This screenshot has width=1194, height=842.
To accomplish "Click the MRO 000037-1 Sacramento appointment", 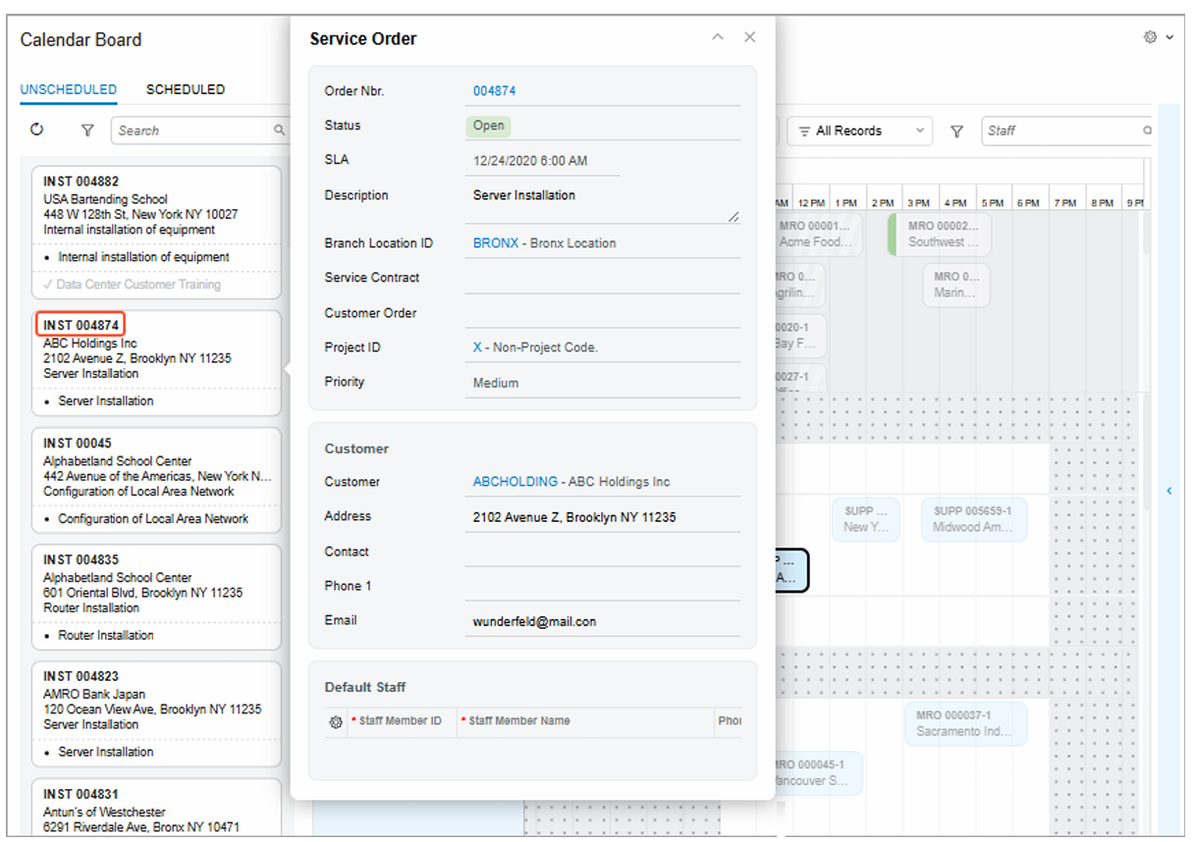I will (x=965, y=723).
